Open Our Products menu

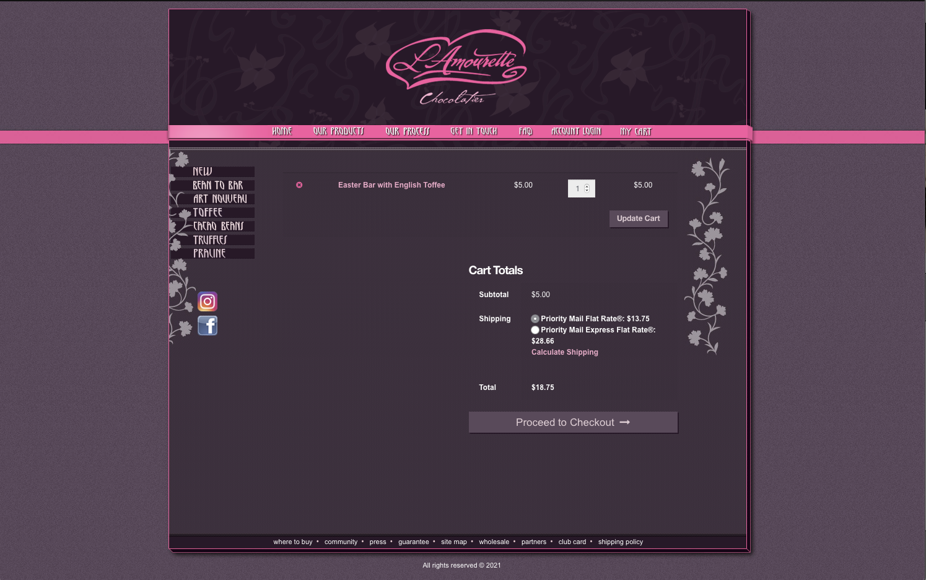point(339,131)
